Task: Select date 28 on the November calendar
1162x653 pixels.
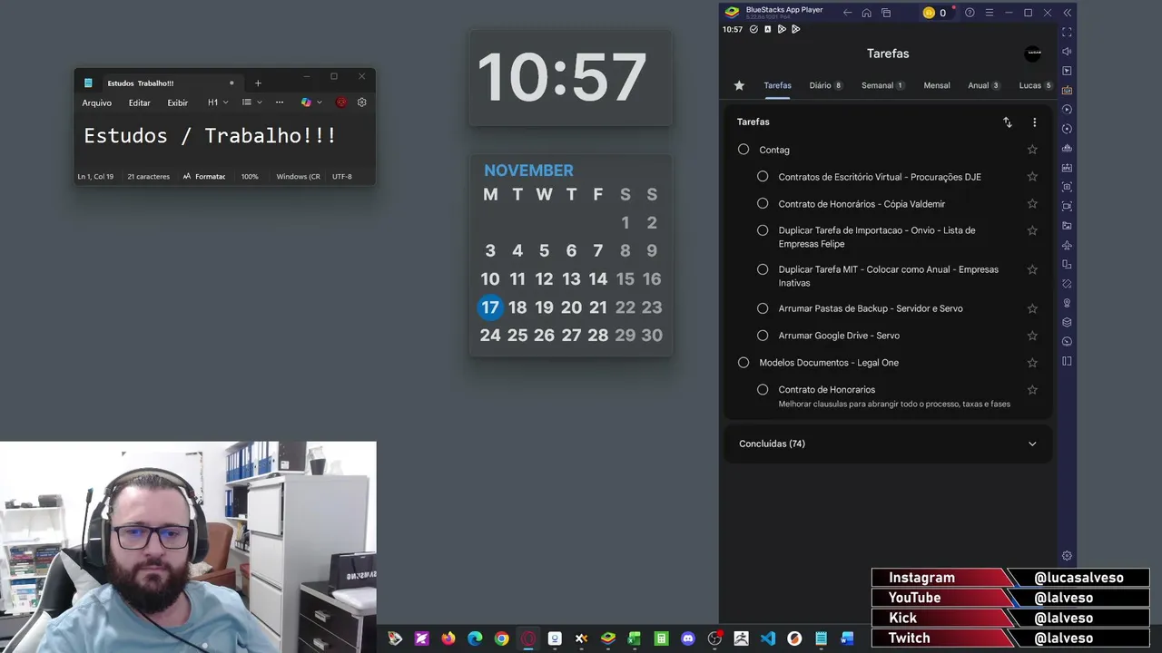Action: pos(597,336)
